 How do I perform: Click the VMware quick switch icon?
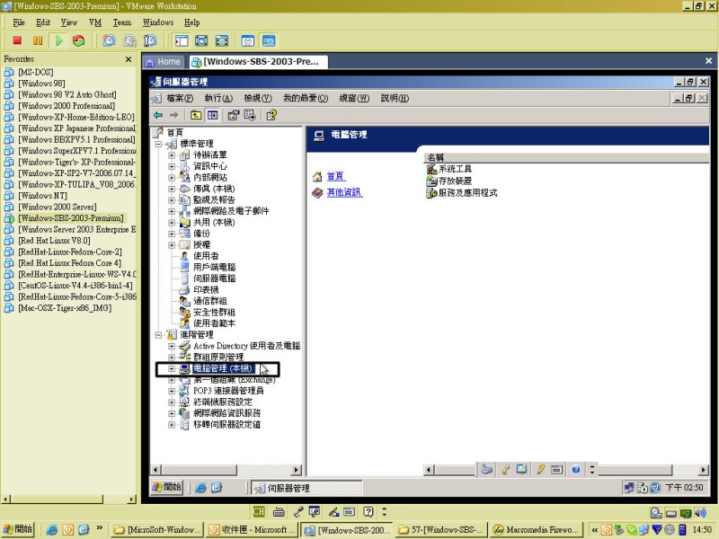[221, 40]
